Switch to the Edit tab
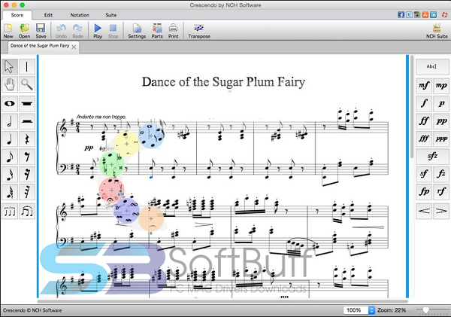Screen dimensions: 451x317 (48, 15)
